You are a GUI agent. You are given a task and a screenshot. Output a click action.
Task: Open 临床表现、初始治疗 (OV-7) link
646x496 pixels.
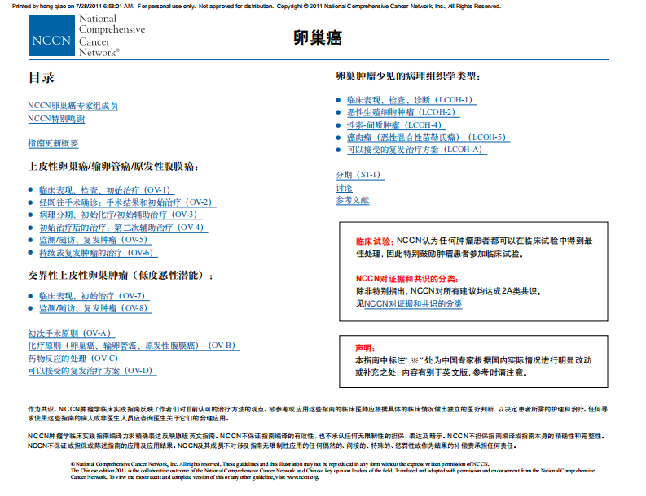tap(94, 296)
